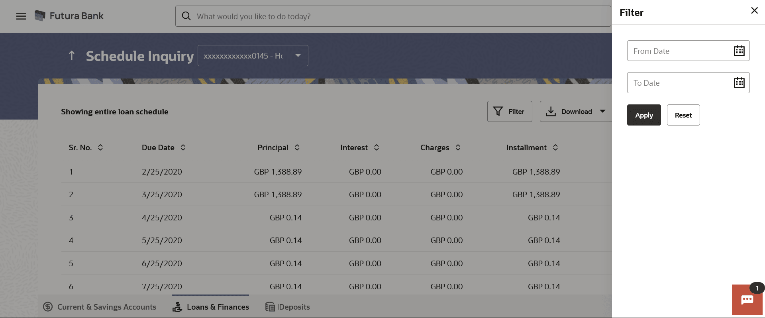
Task: Open the chat support widget
Action: (x=747, y=300)
